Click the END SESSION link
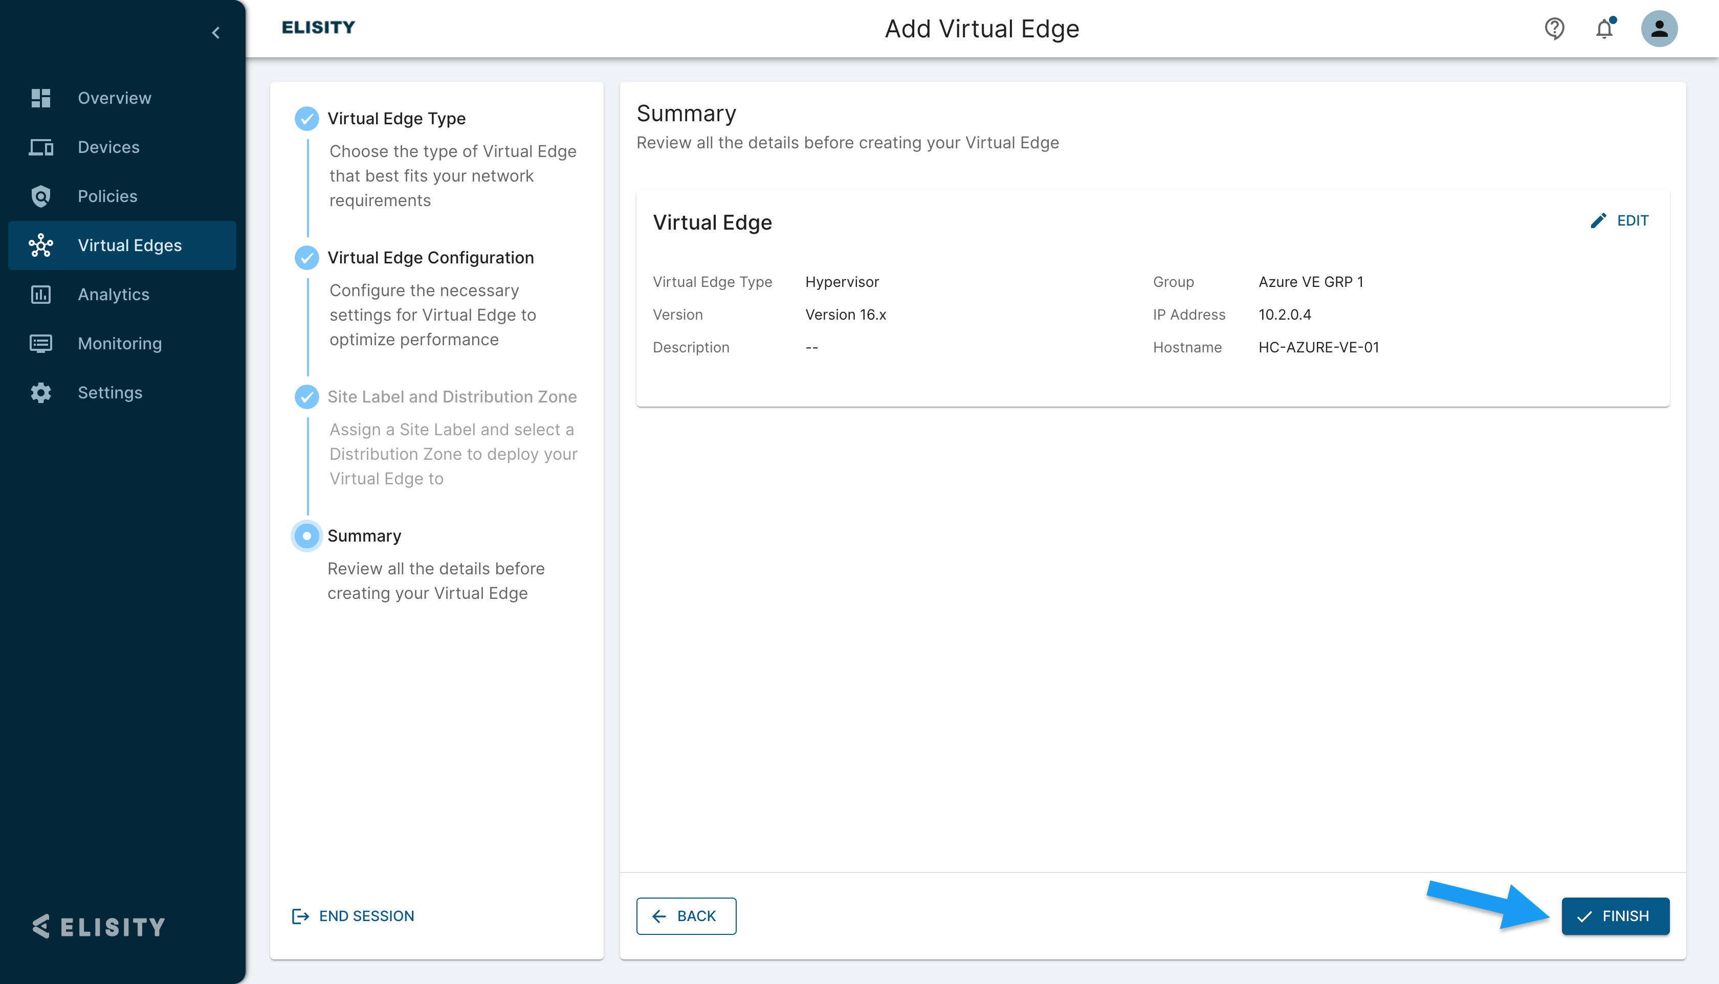This screenshot has height=984, width=1719. (353, 916)
